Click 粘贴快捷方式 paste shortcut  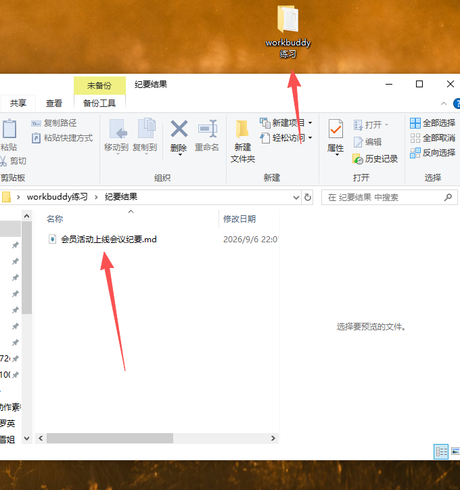[62, 138]
